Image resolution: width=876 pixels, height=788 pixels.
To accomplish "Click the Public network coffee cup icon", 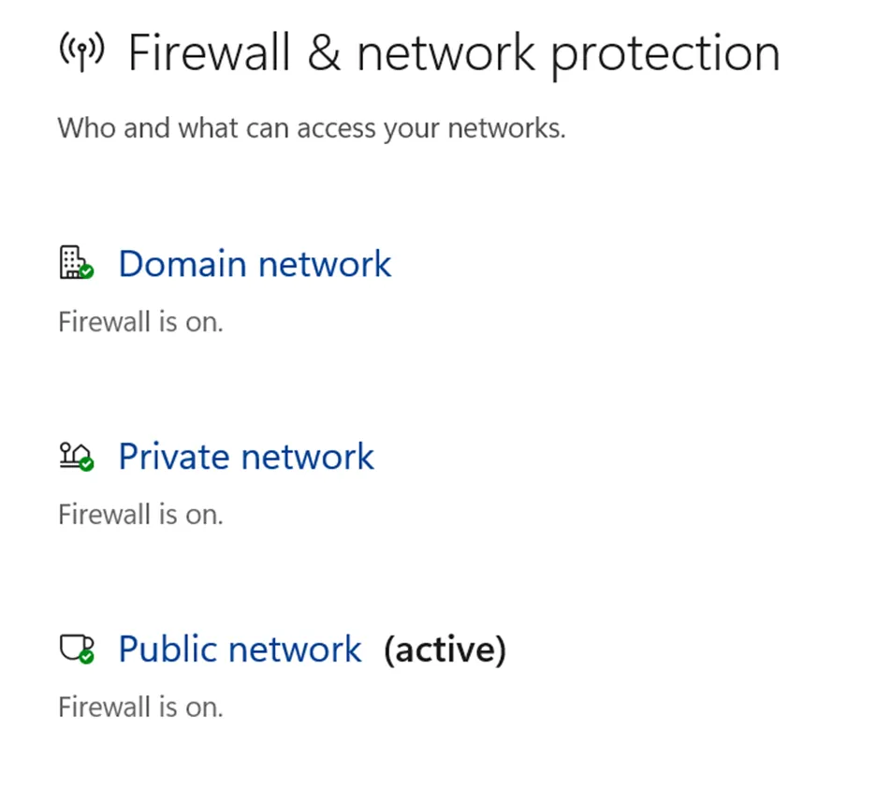I will (73, 648).
